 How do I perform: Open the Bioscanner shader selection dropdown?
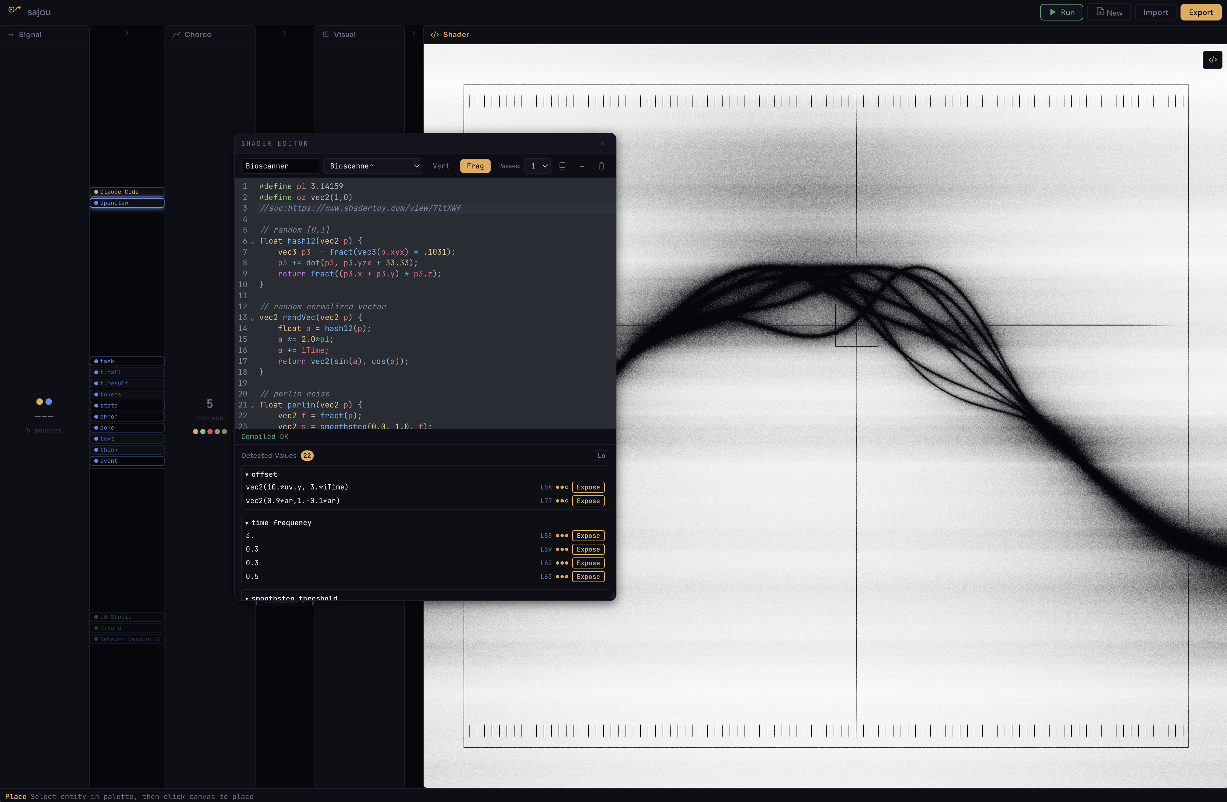[x=372, y=166]
